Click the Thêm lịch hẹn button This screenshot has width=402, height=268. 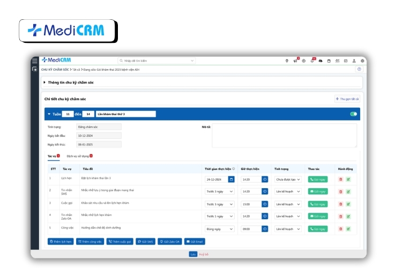coord(61,242)
